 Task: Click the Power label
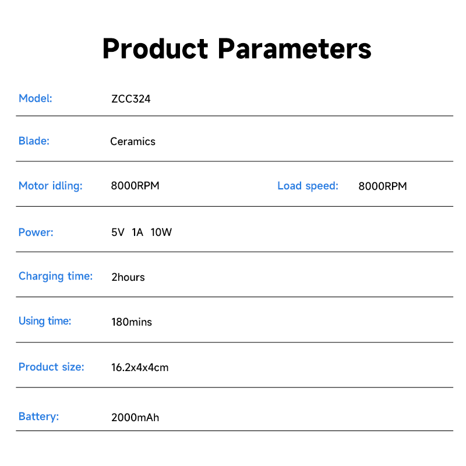pyautogui.click(x=36, y=232)
